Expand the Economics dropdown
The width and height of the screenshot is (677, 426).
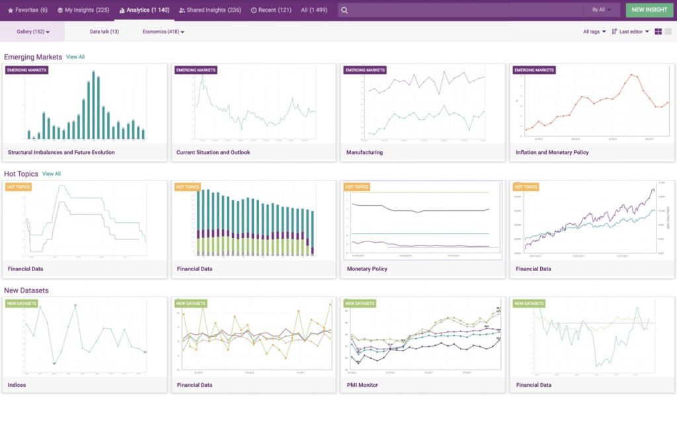coord(163,32)
